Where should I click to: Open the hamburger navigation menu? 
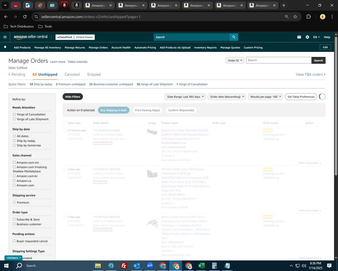pyautogui.click(x=5, y=37)
